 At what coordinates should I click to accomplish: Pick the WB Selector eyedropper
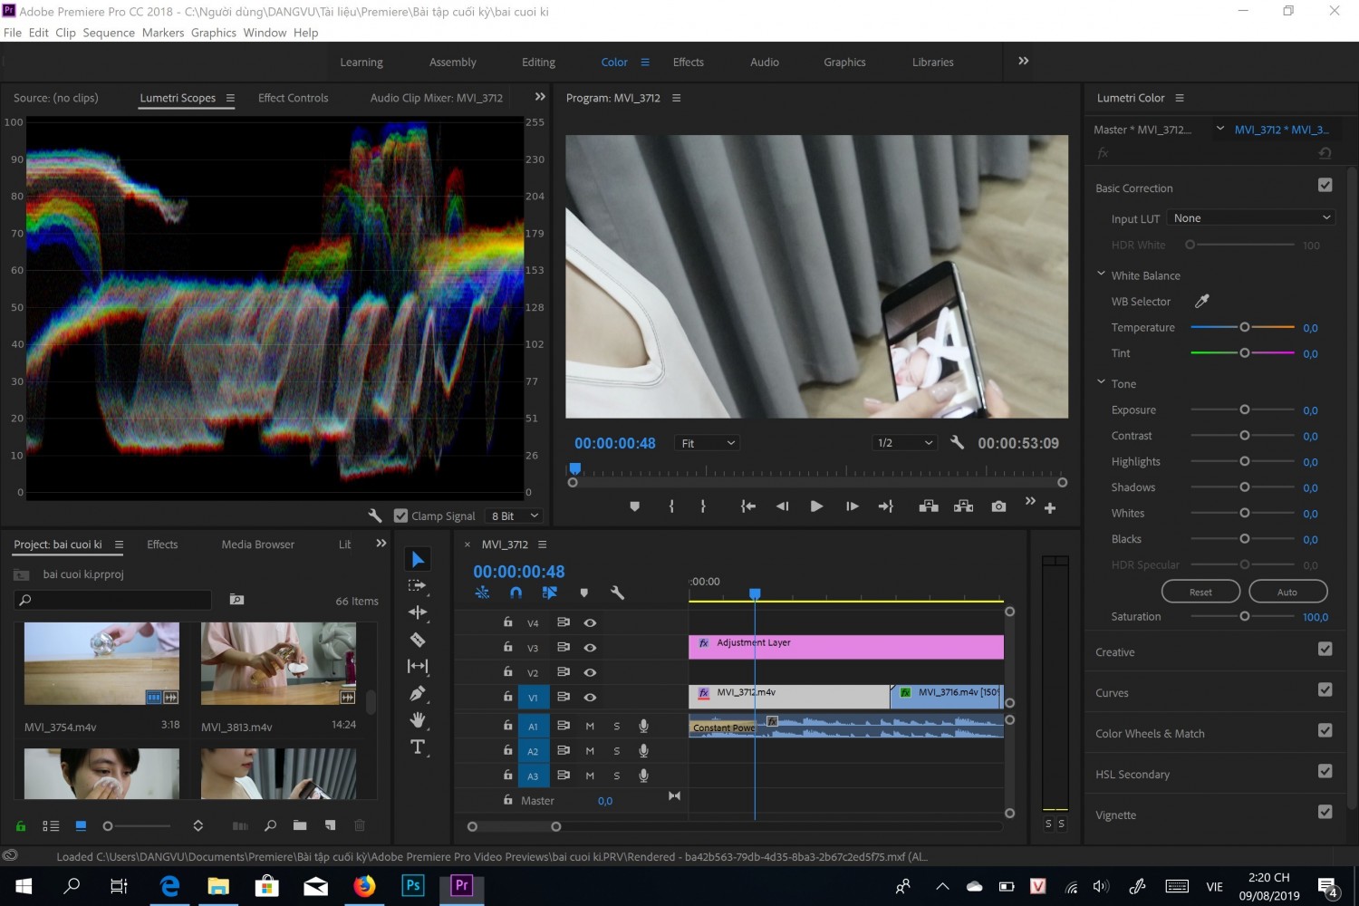point(1202,302)
